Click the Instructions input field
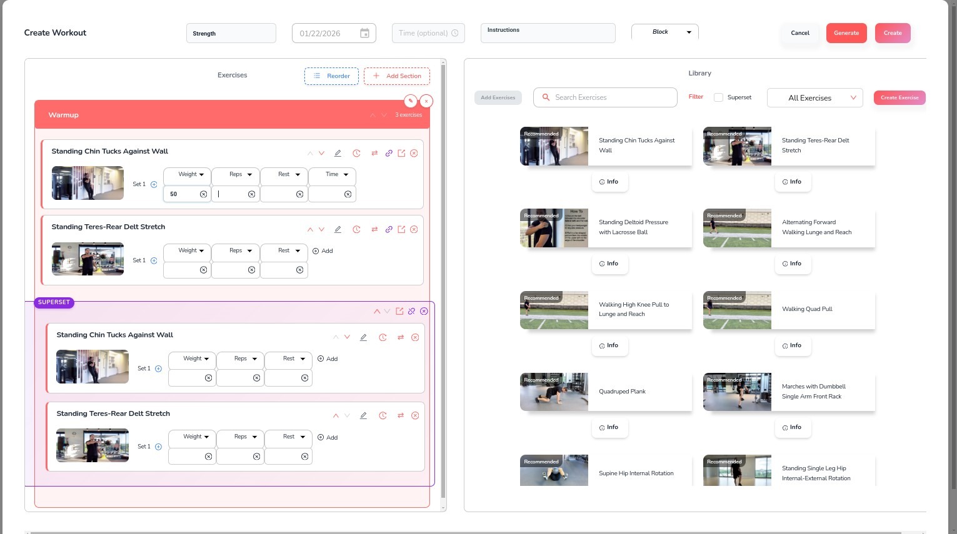957x534 pixels. (x=548, y=33)
